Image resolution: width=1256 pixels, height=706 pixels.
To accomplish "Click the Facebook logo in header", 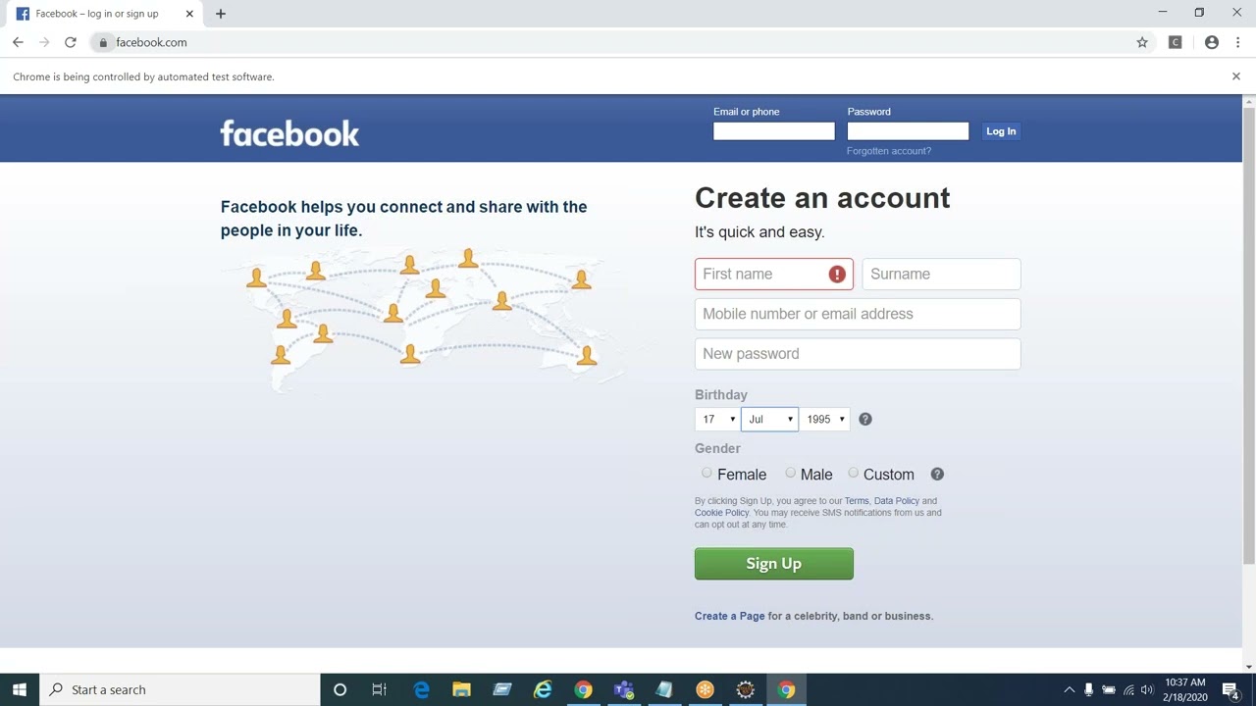I will (x=289, y=133).
